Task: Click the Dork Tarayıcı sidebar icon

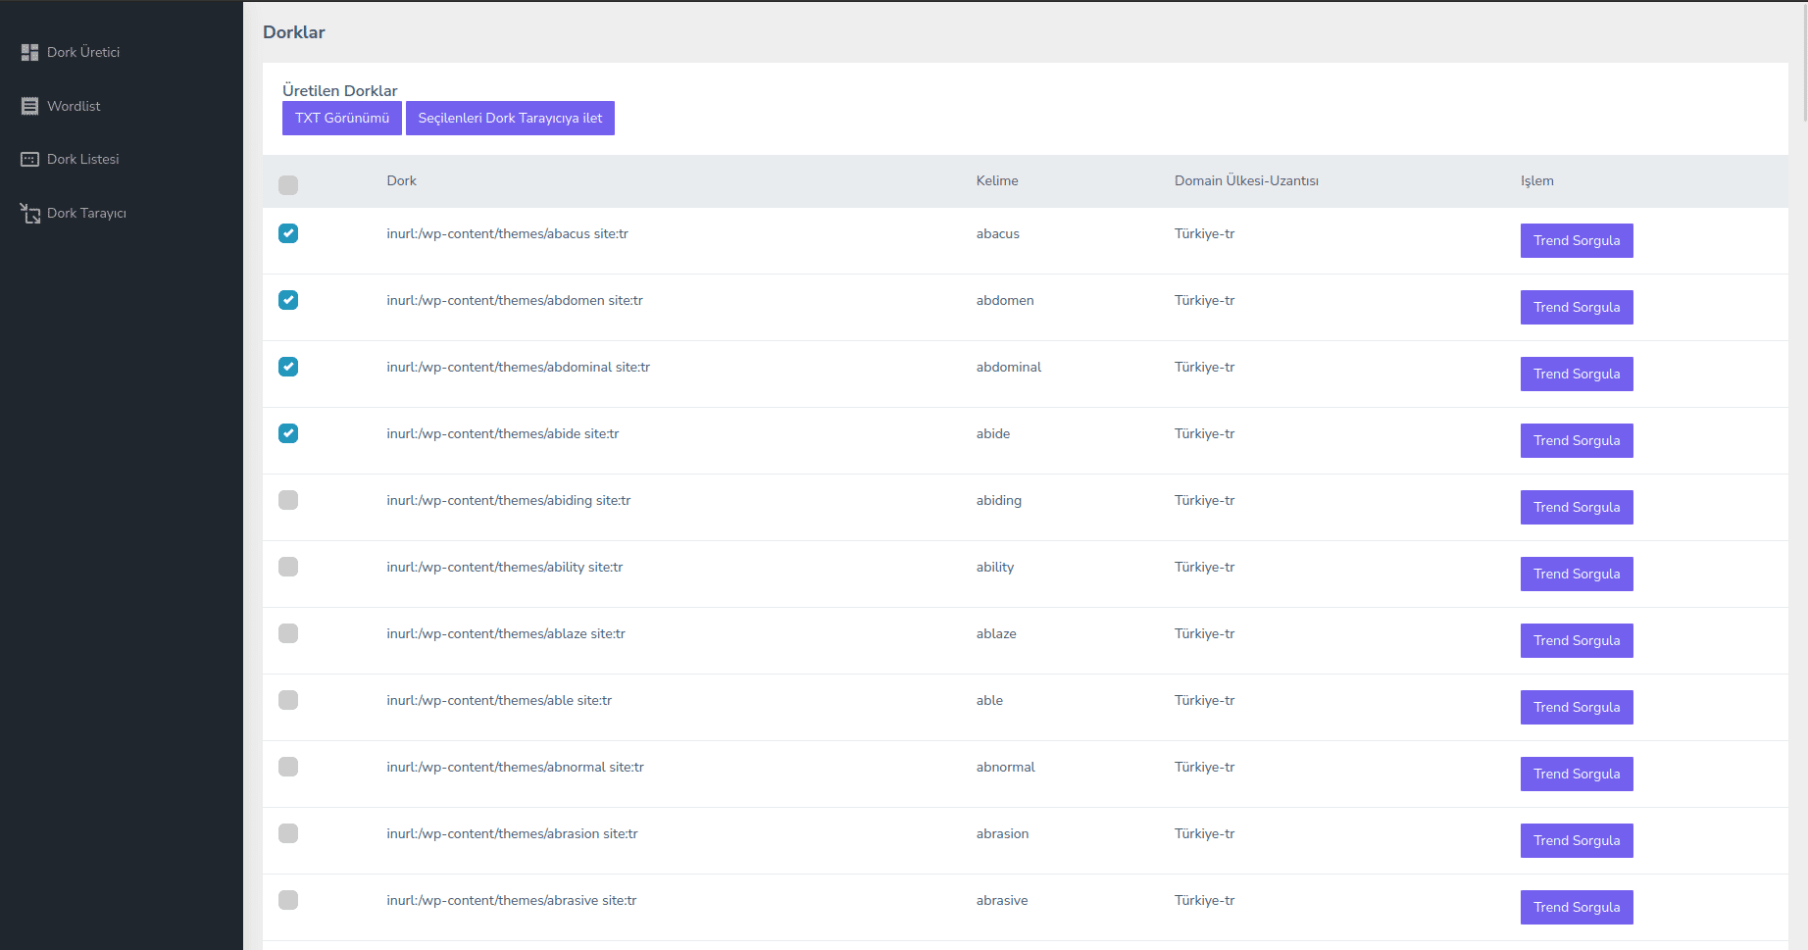Action: tap(29, 213)
